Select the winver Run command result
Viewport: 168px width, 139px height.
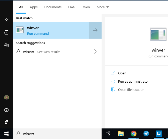click(51, 30)
